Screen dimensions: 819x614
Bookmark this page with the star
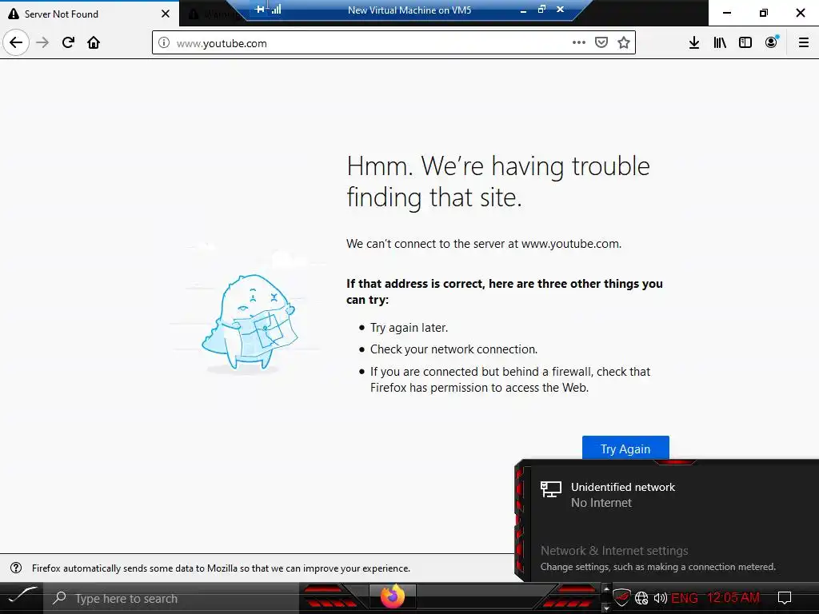(x=624, y=43)
